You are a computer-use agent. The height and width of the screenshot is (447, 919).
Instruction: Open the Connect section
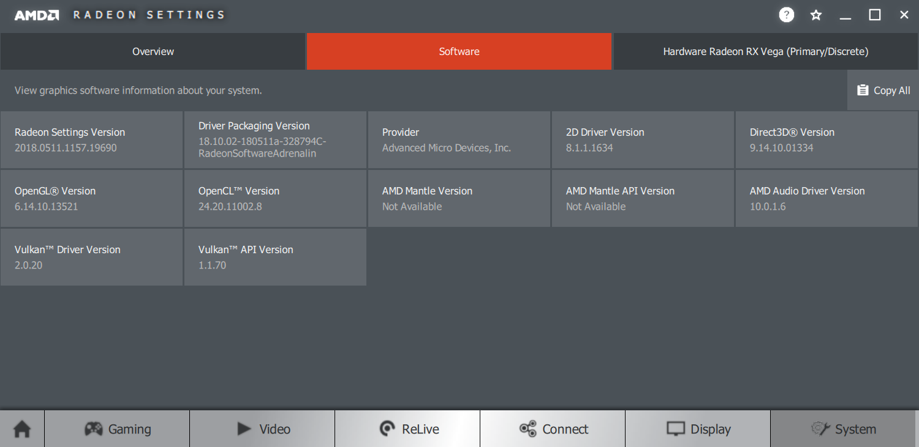[553, 429]
